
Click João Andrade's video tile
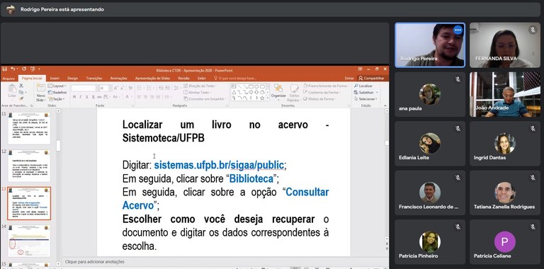click(x=505, y=94)
